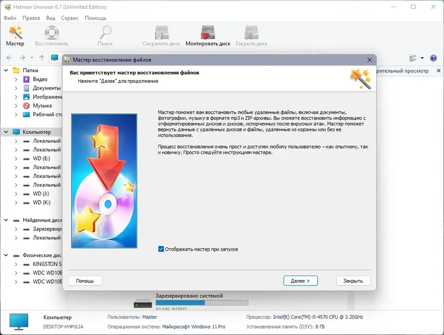This screenshot has height=335, width=444.
Task: Click the reserved system disk thumbnail icon
Action: (143, 304)
